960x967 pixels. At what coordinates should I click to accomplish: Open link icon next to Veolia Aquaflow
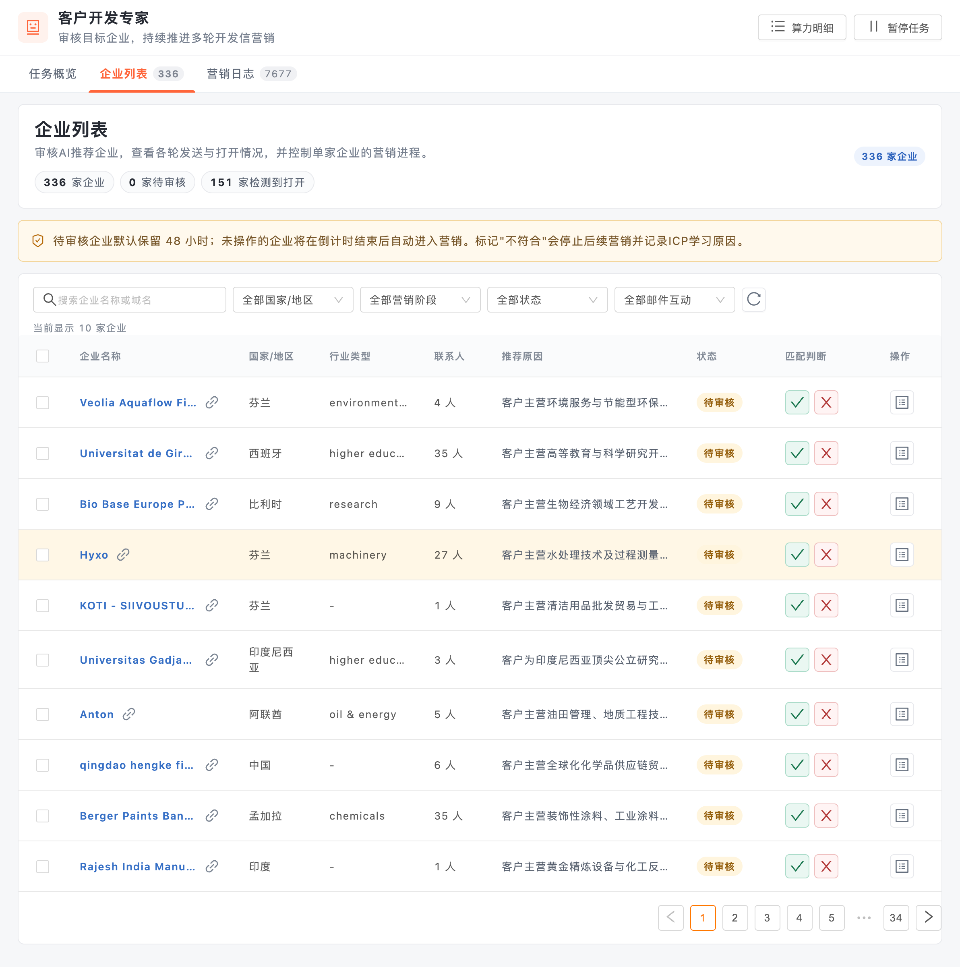click(212, 402)
